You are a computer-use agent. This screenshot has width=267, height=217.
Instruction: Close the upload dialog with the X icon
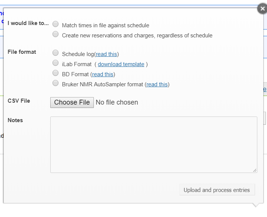pyautogui.click(x=263, y=9)
